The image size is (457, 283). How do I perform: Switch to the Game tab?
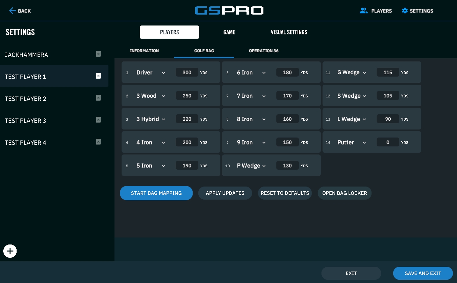(229, 32)
